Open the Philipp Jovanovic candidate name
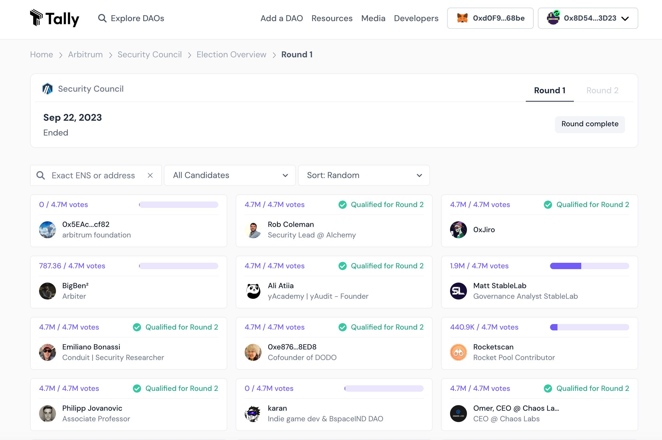 92,408
